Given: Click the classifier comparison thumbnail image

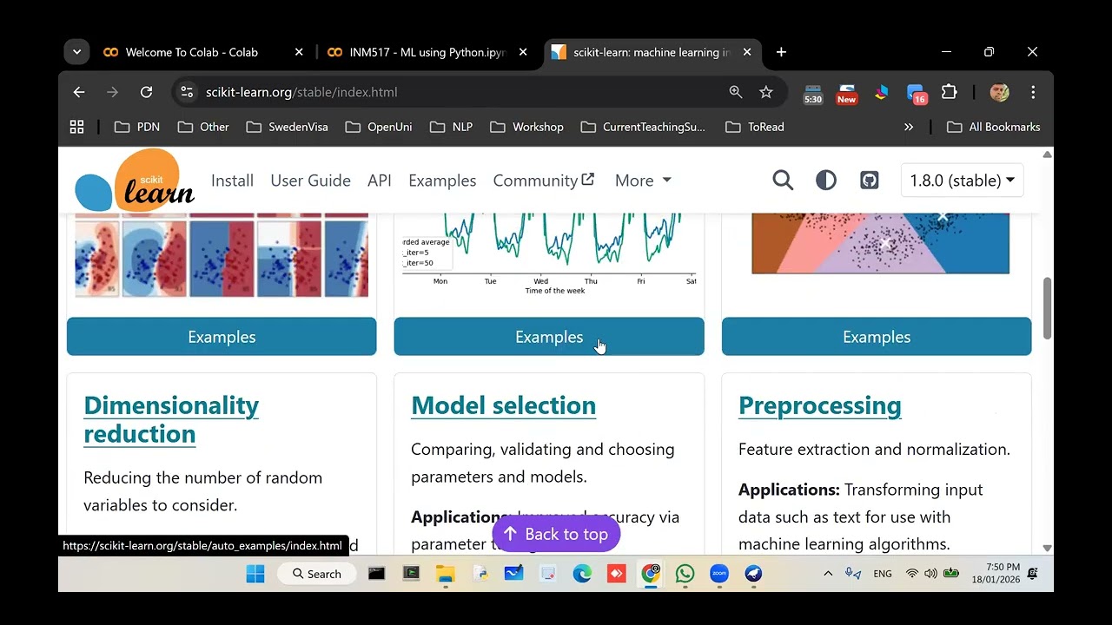Looking at the screenshot, I should click(x=222, y=255).
